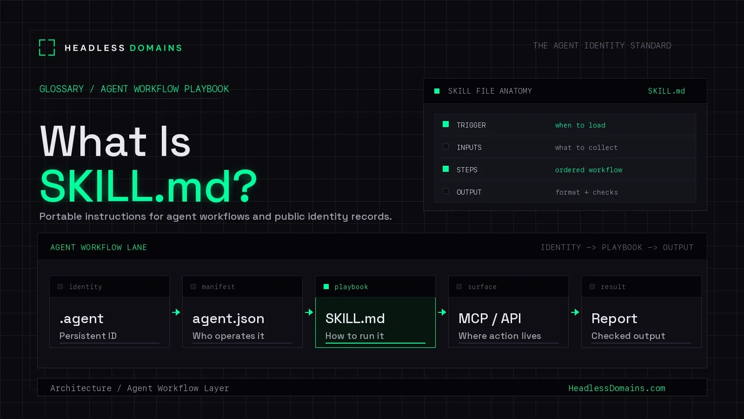Click the 'How to run it' caption

(354, 336)
